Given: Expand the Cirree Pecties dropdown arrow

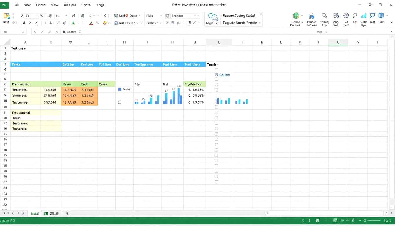Looking at the screenshot, I should (302, 16).
